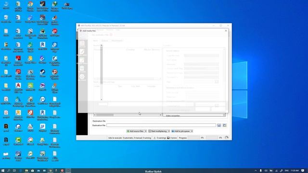Click the tracks list scrollbar left arrow
This screenshot has height=173, width=308.
click(95, 115)
